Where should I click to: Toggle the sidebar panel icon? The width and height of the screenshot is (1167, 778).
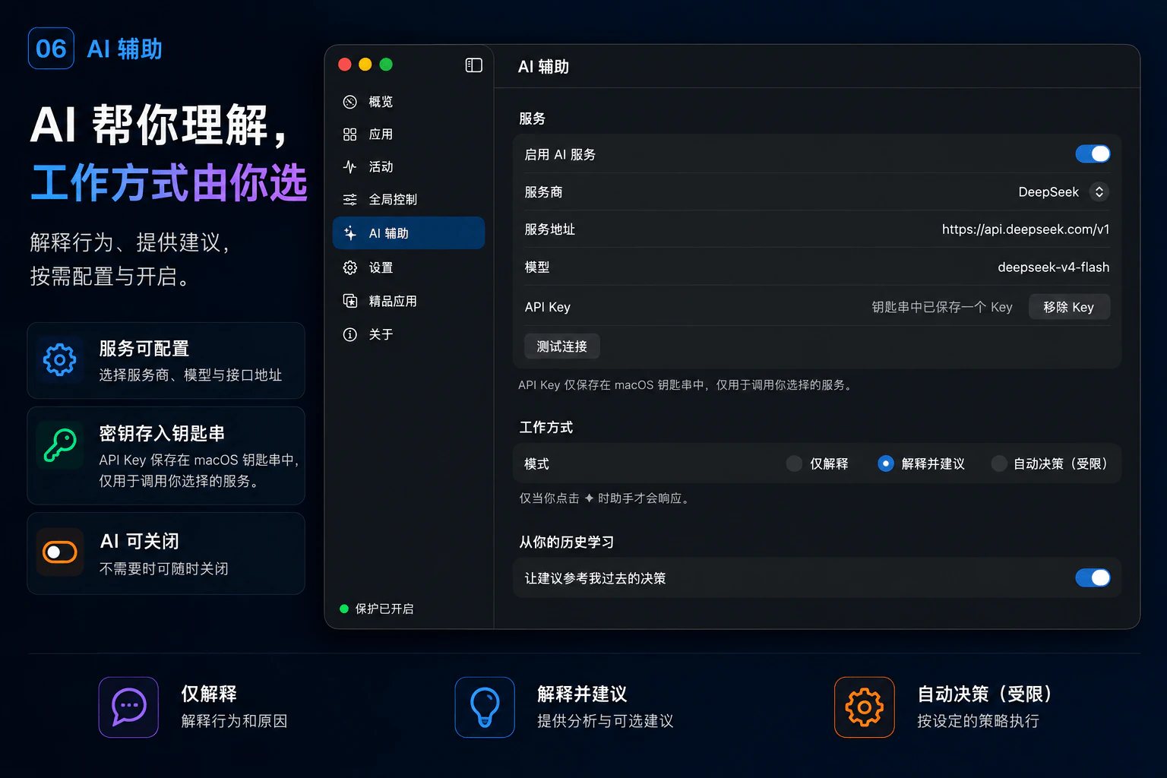(473, 65)
